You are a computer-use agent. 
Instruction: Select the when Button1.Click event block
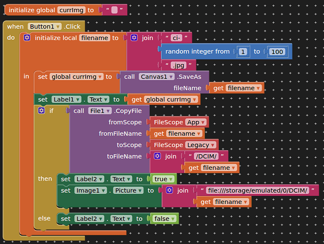15,26
